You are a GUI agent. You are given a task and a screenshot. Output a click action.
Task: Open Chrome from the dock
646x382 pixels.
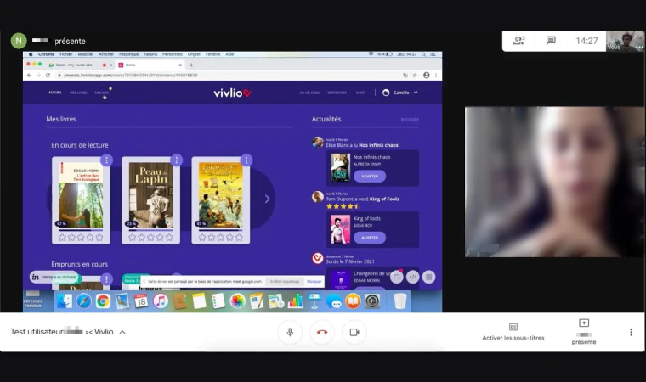coord(103,301)
